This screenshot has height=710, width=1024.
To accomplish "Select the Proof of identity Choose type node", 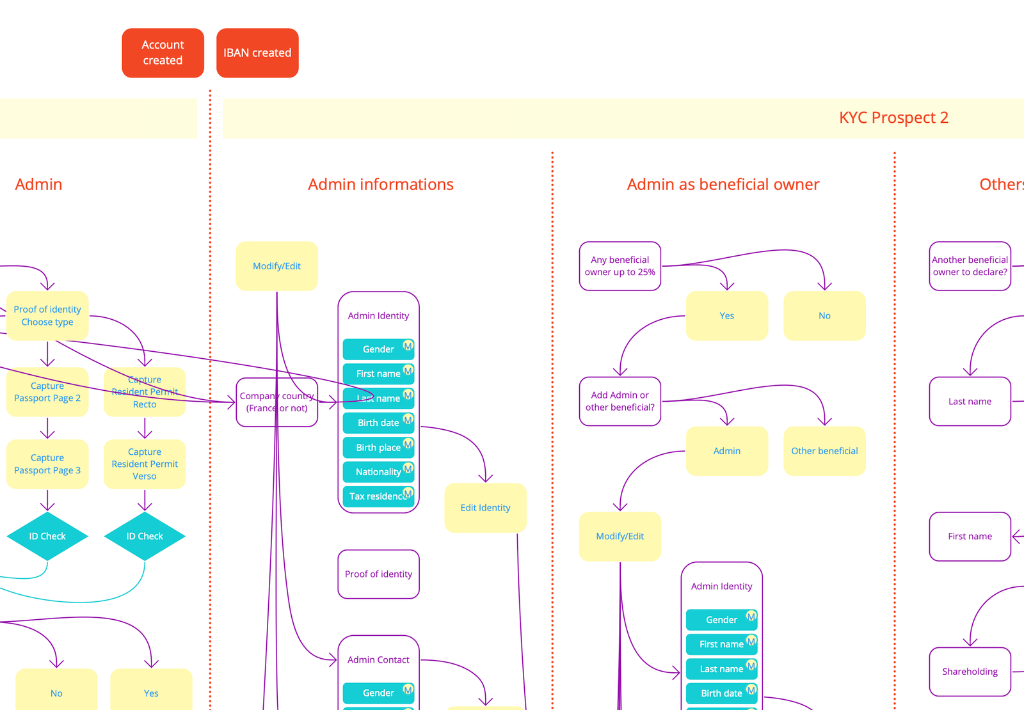I will [47, 315].
